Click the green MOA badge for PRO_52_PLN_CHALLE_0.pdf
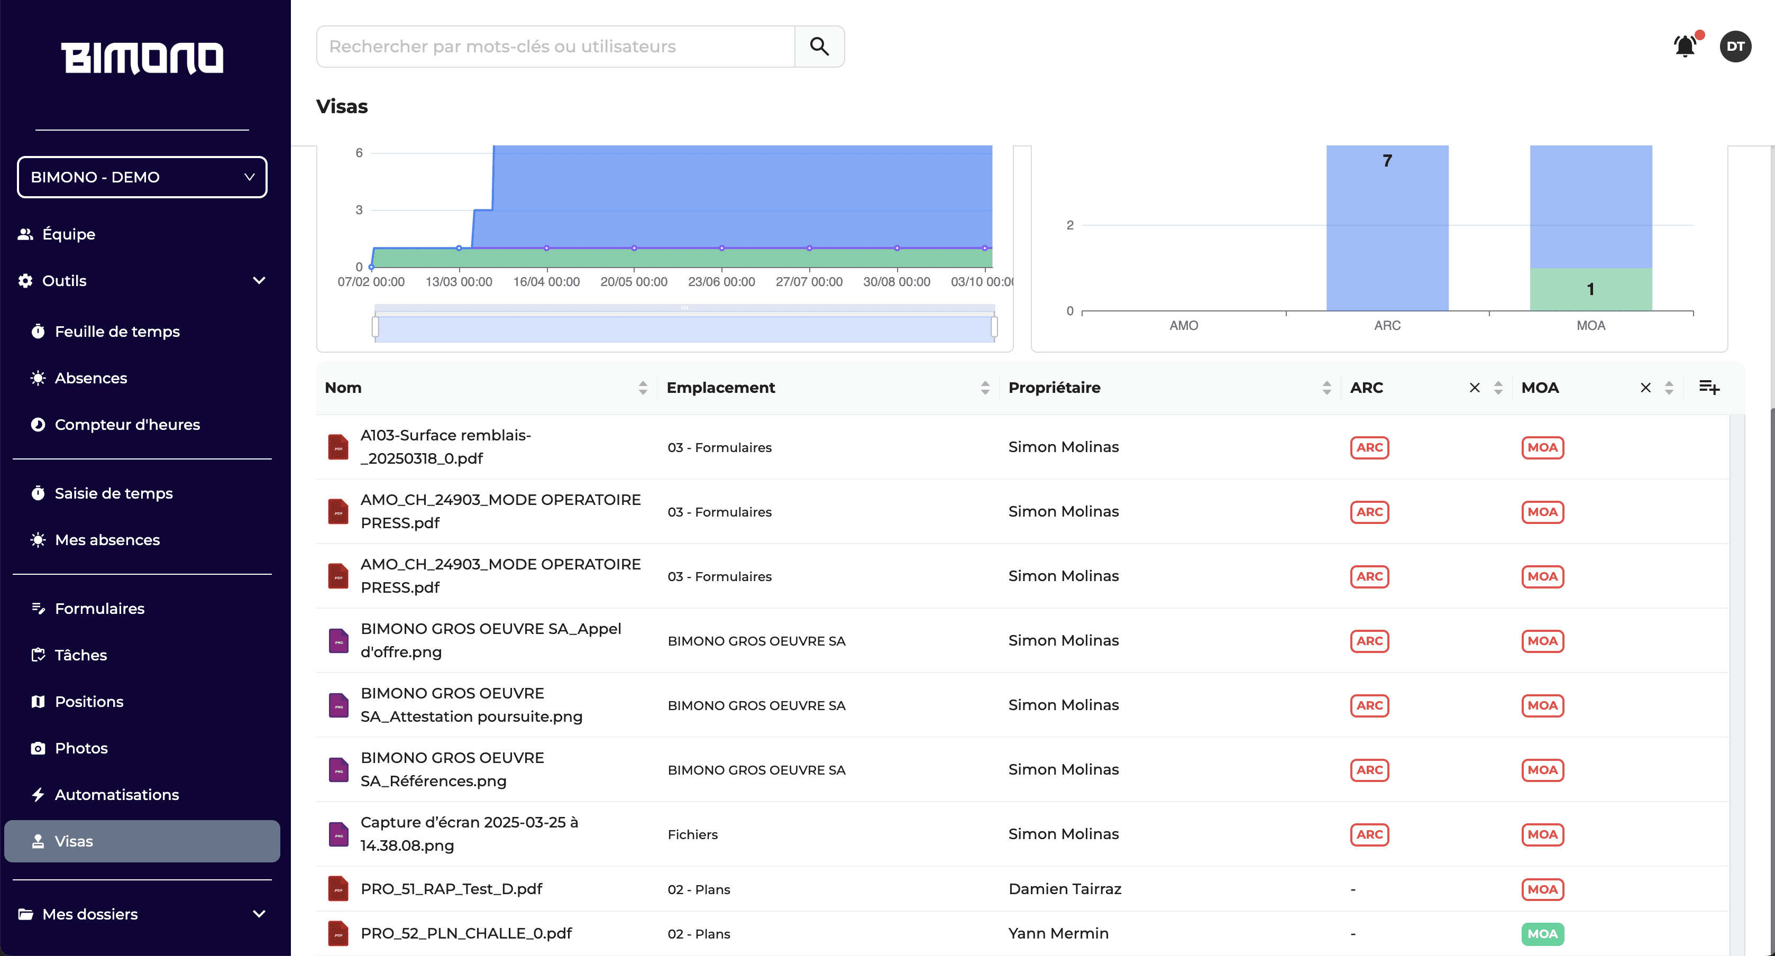 coord(1542,933)
